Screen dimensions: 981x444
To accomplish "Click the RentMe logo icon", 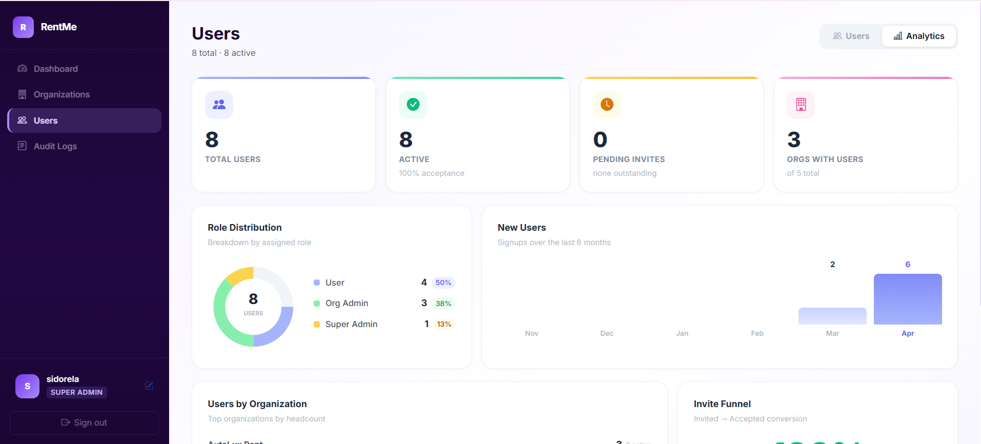I will 23,27.
